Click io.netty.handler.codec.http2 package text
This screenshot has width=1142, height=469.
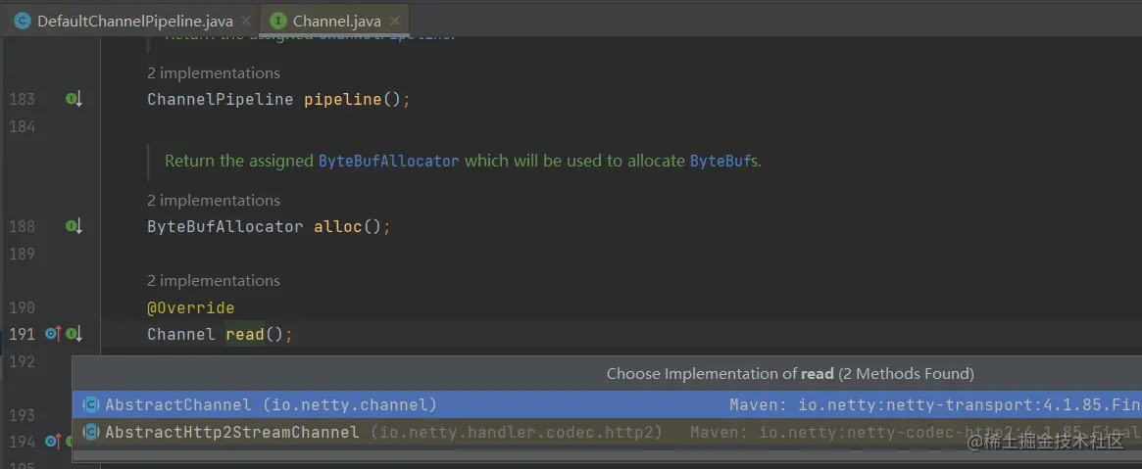coord(517,432)
